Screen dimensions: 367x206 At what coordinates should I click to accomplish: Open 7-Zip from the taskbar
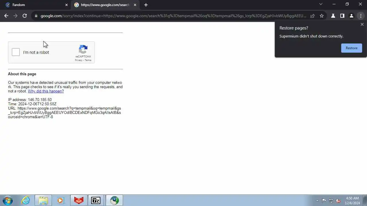[x=96, y=200]
